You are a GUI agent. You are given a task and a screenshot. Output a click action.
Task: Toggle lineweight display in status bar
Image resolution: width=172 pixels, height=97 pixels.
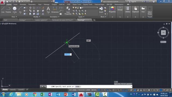click(131, 90)
